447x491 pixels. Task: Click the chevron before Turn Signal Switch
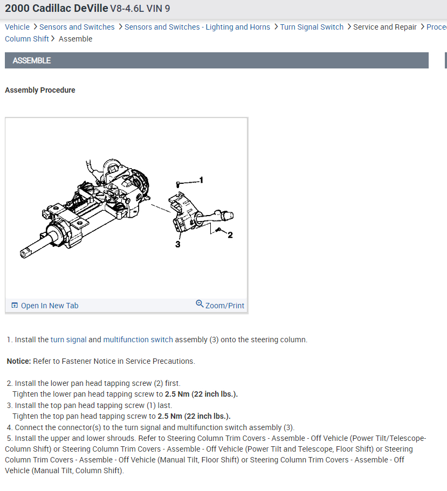[x=276, y=27]
